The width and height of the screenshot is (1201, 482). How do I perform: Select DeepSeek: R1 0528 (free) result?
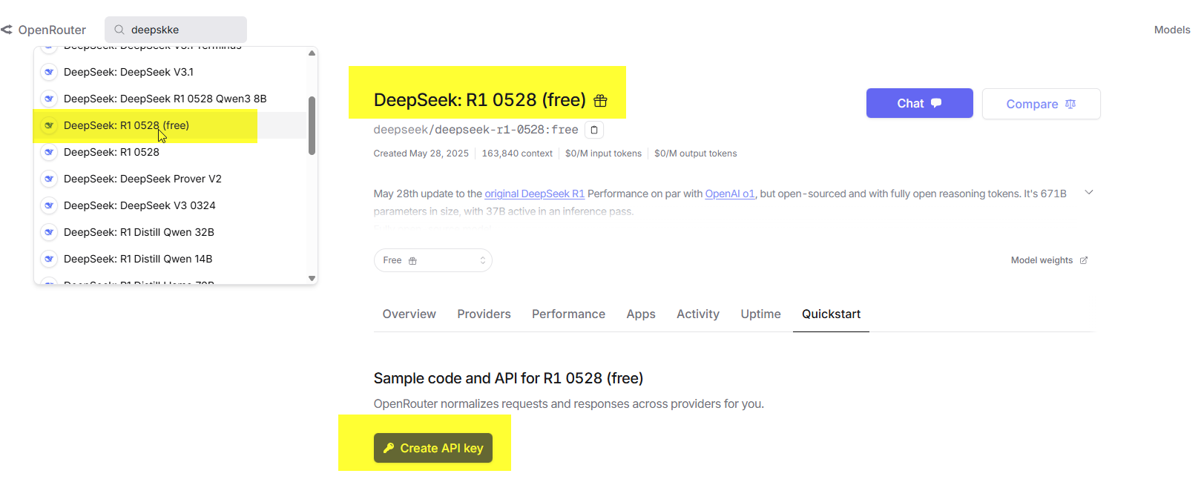[170, 125]
